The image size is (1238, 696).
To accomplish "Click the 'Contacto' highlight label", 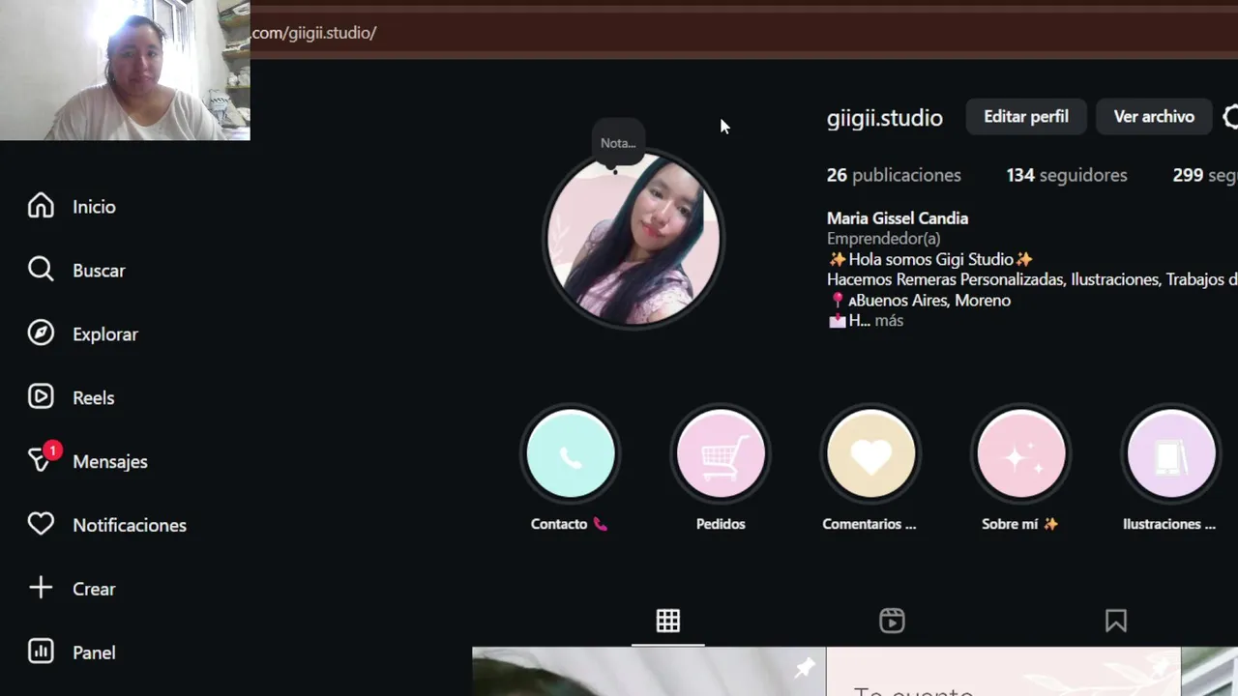I will coord(569,524).
